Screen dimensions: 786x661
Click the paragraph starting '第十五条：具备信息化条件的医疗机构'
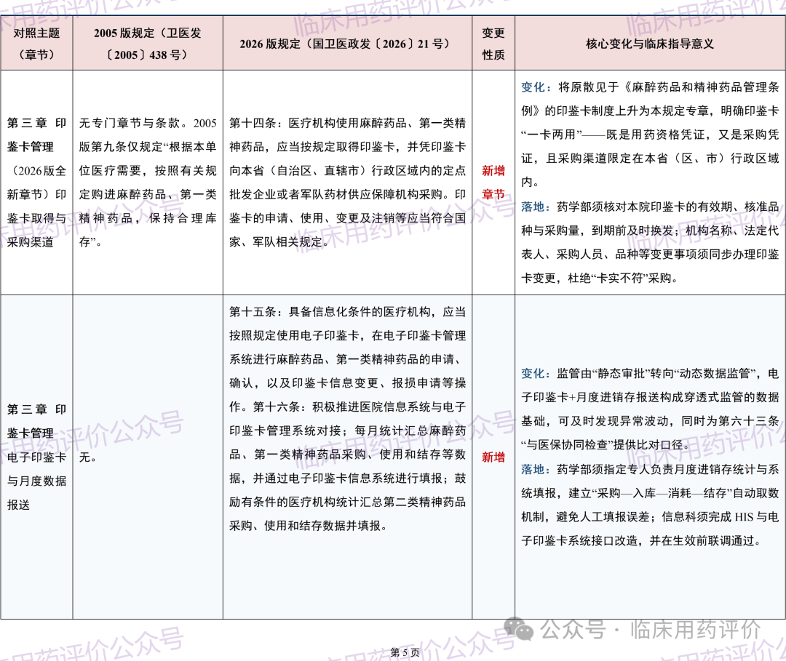pos(347,419)
